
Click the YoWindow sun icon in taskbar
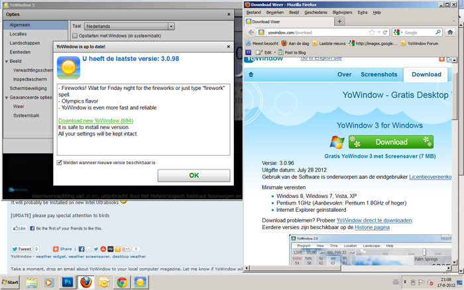141,282
